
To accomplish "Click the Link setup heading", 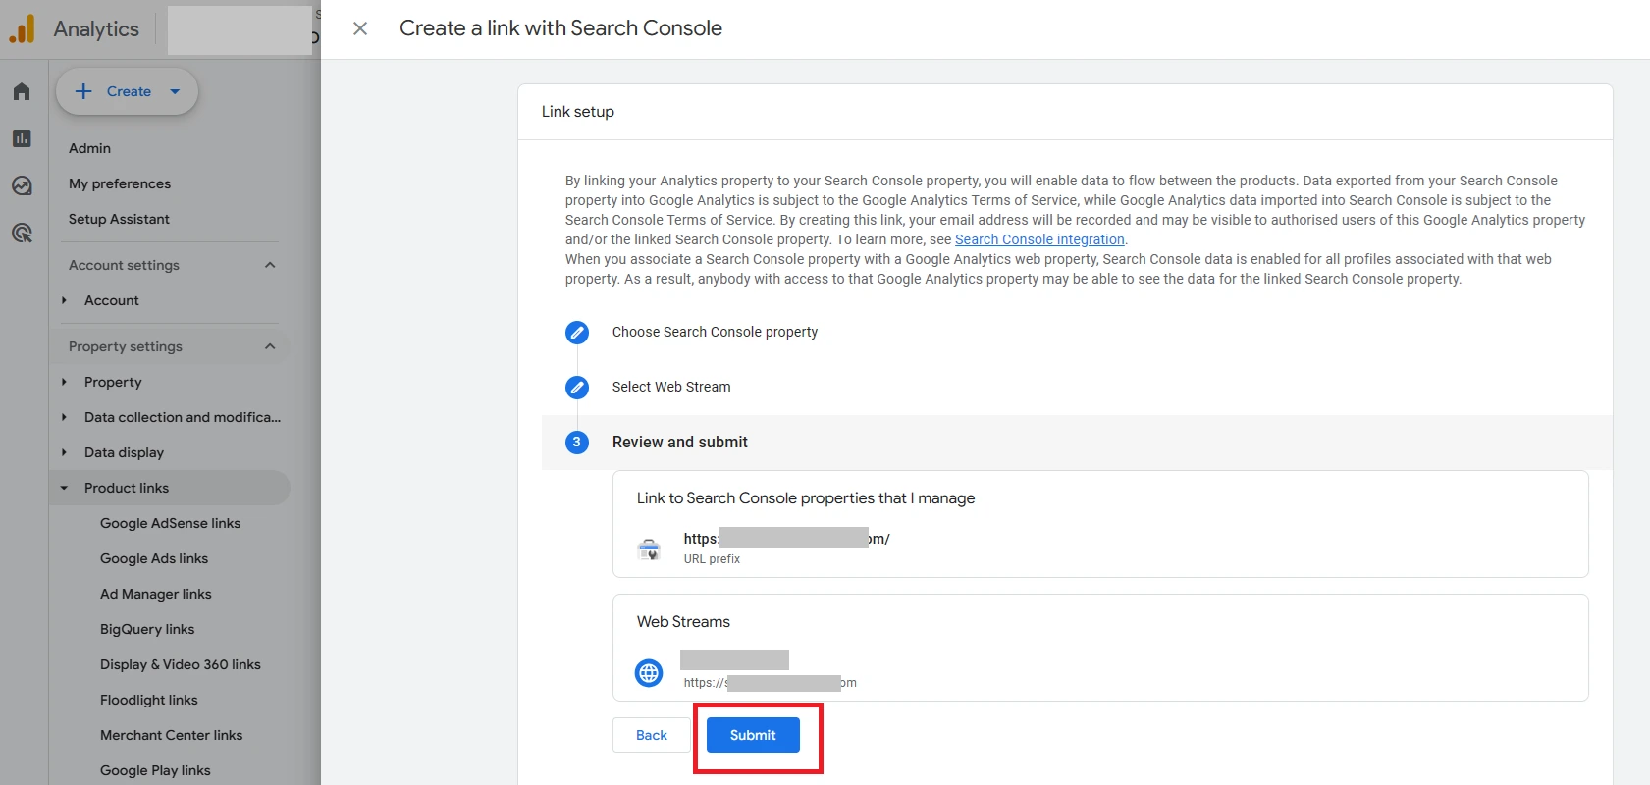I will tap(578, 112).
